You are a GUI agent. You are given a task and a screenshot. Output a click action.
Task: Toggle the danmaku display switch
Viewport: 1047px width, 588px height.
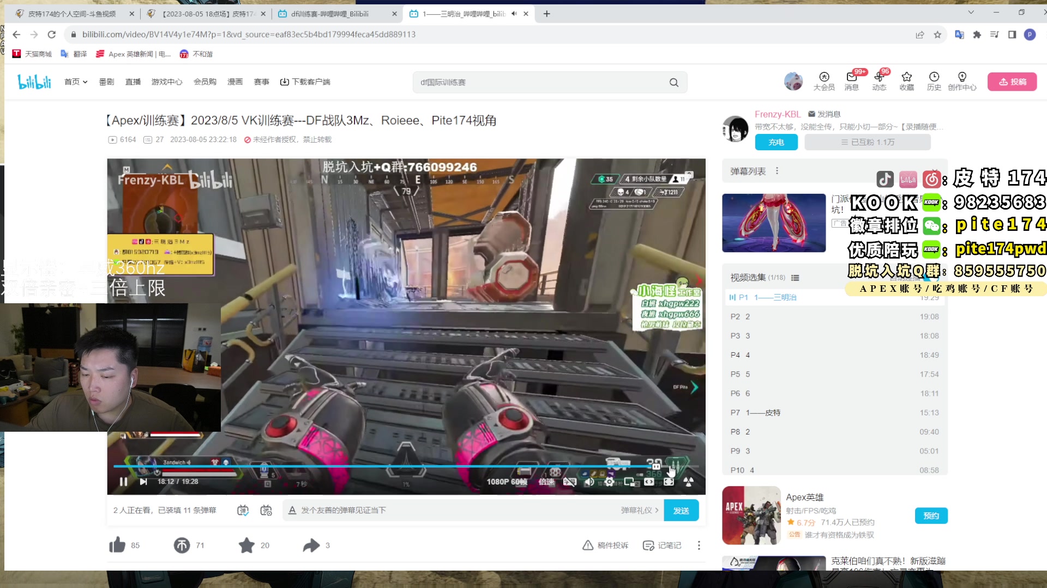(243, 511)
